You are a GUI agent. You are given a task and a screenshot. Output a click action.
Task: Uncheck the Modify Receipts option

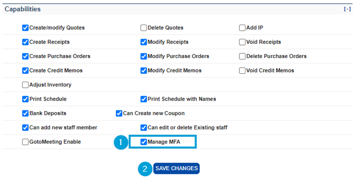tap(144, 42)
